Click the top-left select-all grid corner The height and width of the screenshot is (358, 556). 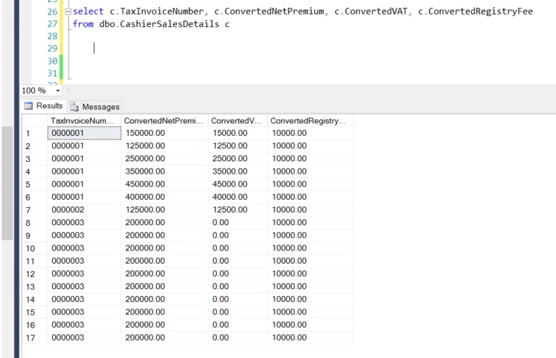pyautogui.click(x=35, y=121)
